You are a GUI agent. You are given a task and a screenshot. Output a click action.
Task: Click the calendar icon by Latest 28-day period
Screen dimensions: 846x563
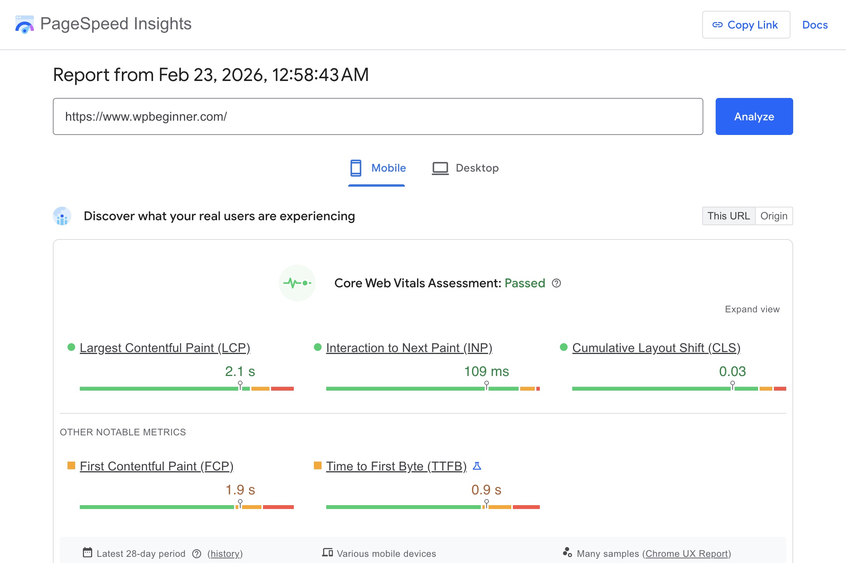point(88,553)
